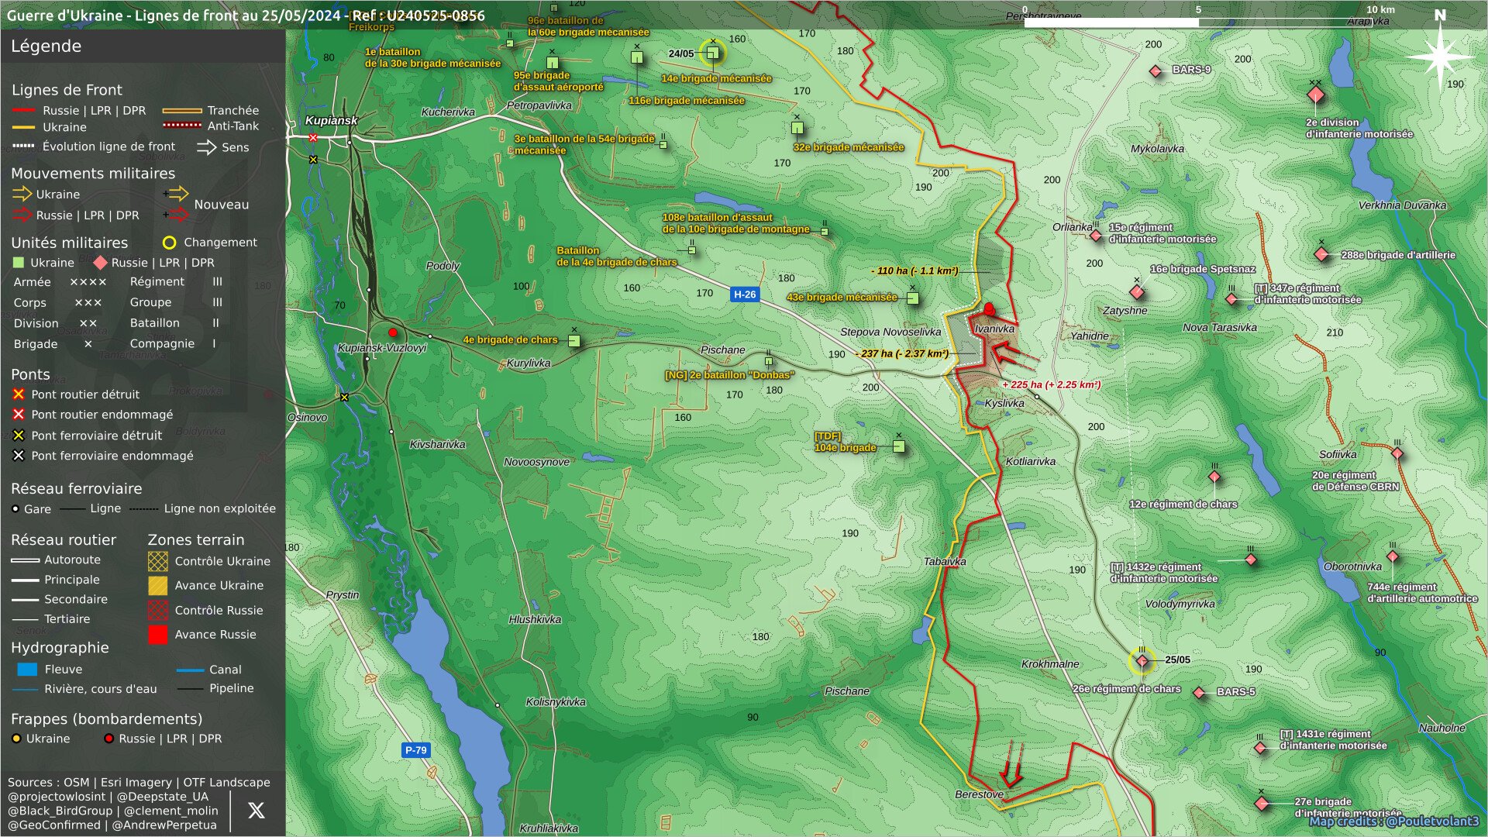Click the 1431e régiment diamond marker

1261,748
